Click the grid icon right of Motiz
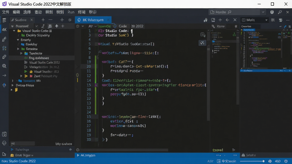The image size is (292, 164). (273, 20)
